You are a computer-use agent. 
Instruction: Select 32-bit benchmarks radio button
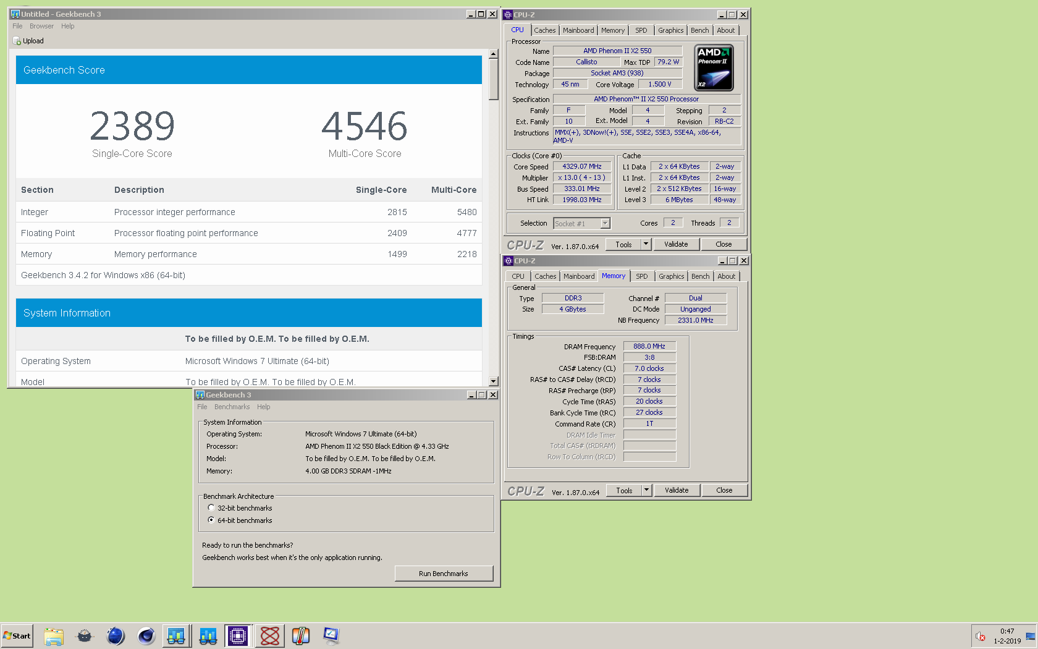(211, 508)
